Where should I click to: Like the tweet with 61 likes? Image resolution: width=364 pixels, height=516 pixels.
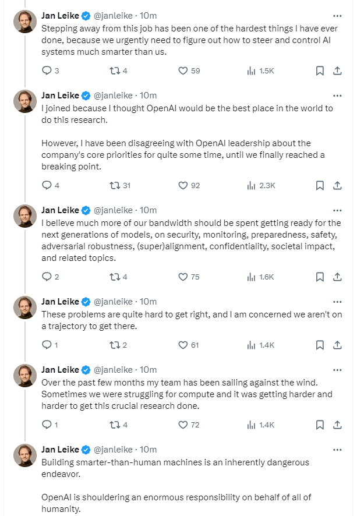point(183,345)
